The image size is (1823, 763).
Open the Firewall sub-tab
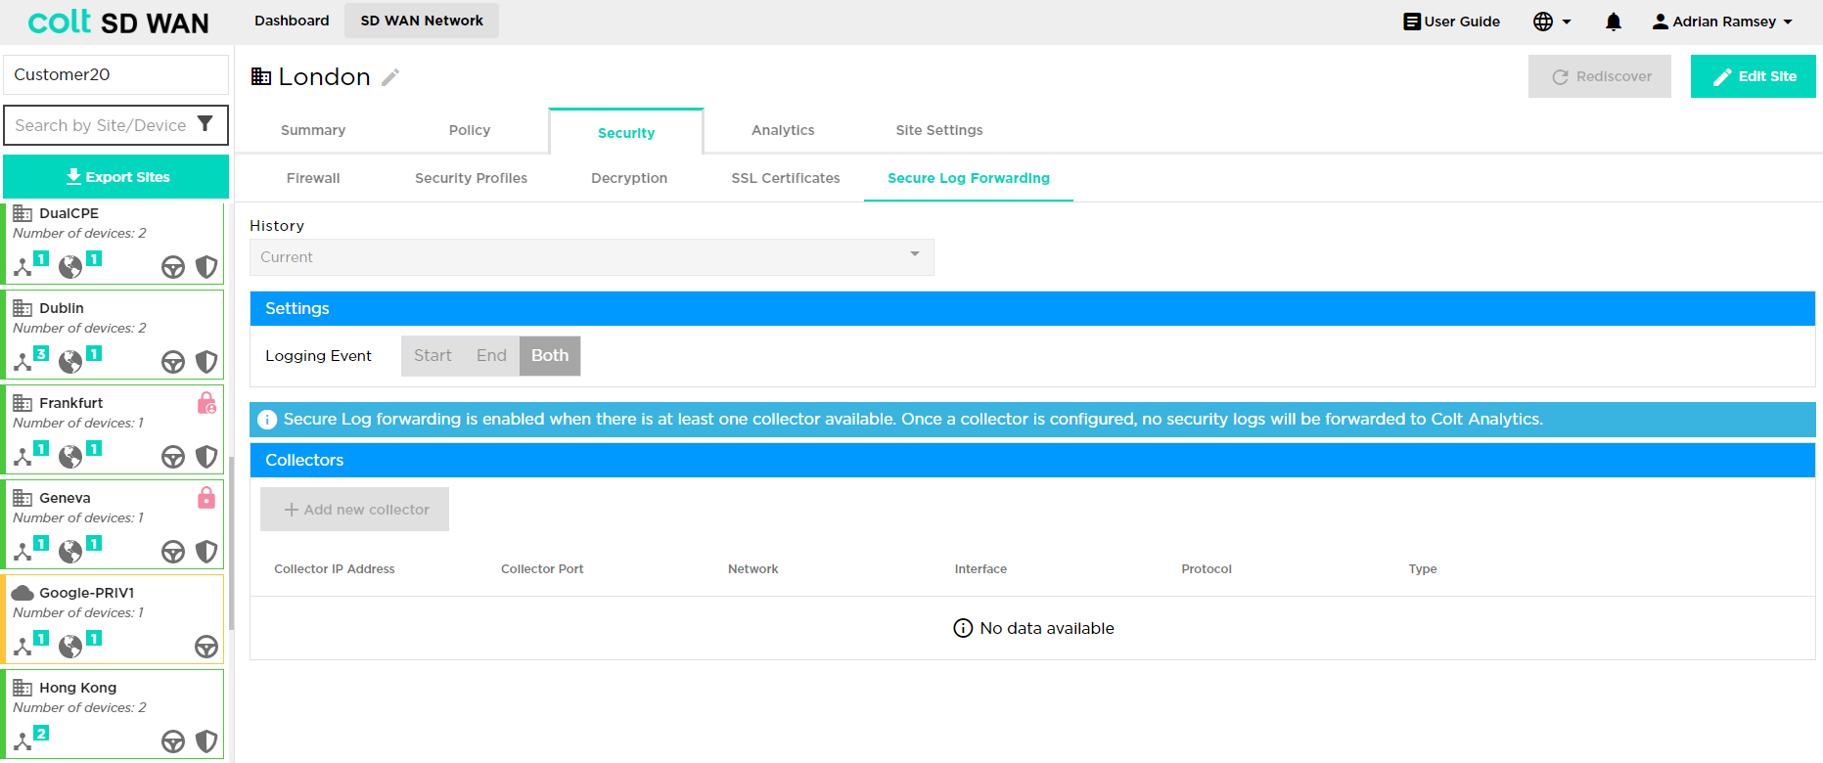[313, 178]
